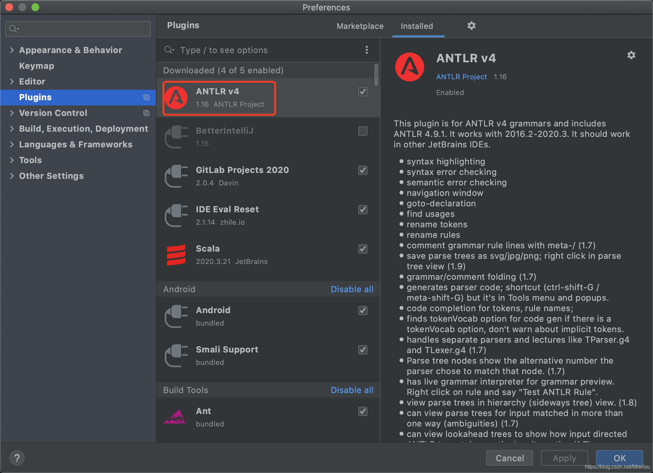Image resolution: width=653 pixels, height=473 pixels.
Task: Open the ANTLR v4 detail gear menu
Action: click(x=631, y=55)
